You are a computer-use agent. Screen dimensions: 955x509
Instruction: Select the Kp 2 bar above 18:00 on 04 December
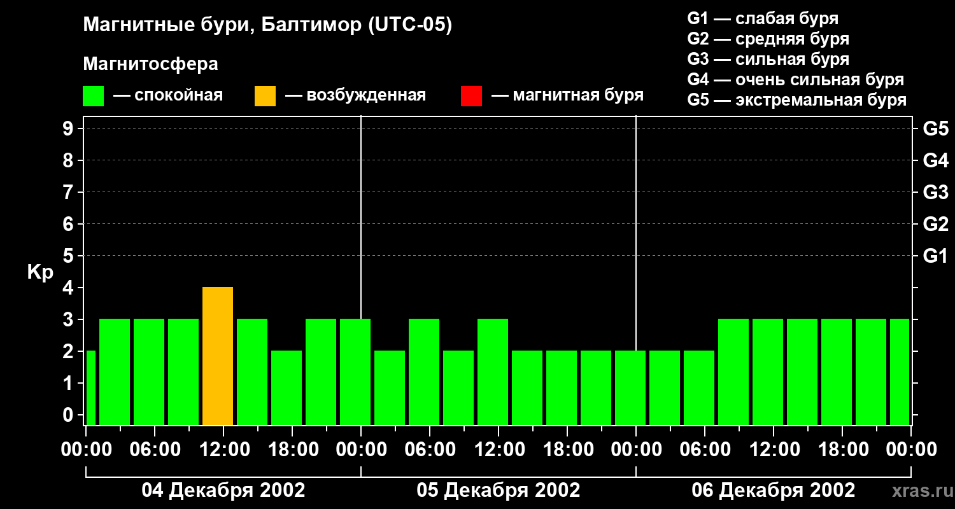(286, 388)
